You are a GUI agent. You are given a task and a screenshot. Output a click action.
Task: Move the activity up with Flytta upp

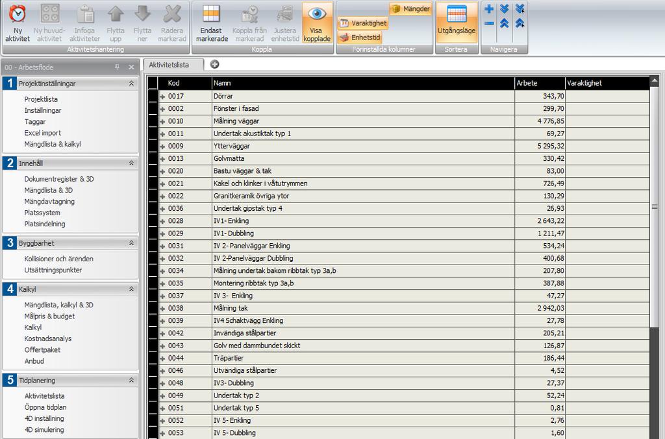tap(116, 23)
